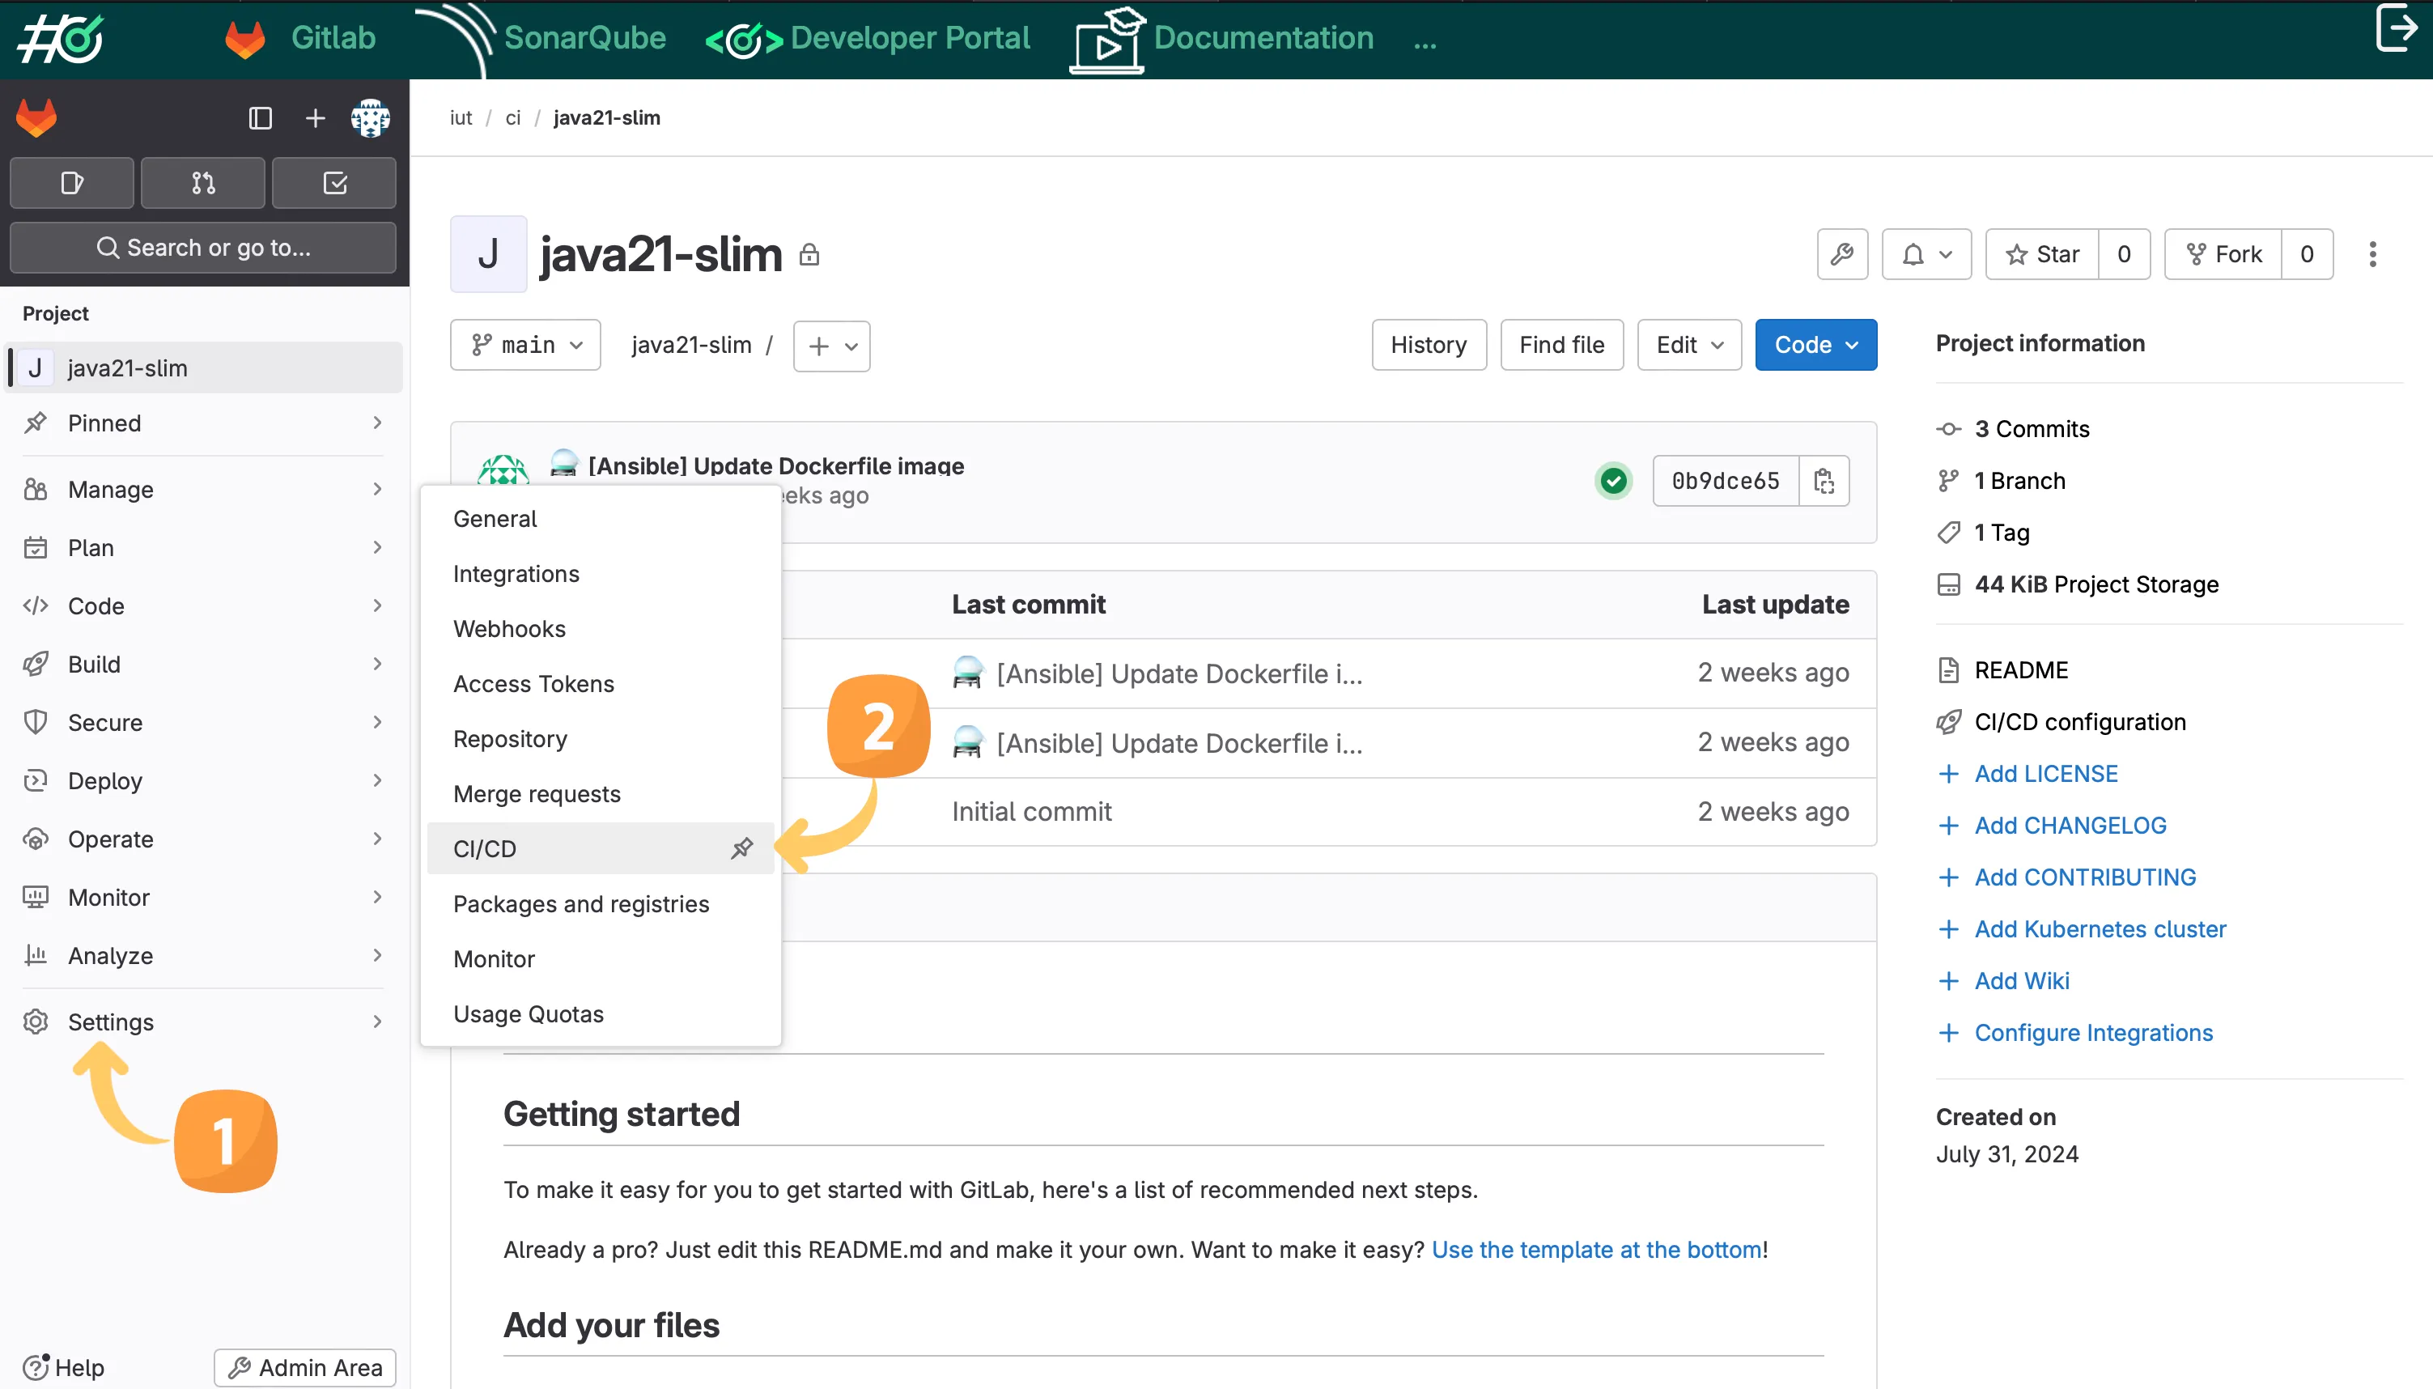Image resolution: width=2433 pixels, height=1389 pixels.
Task: Toggle the sidebar collapse icon
Action: click(261, 118)
